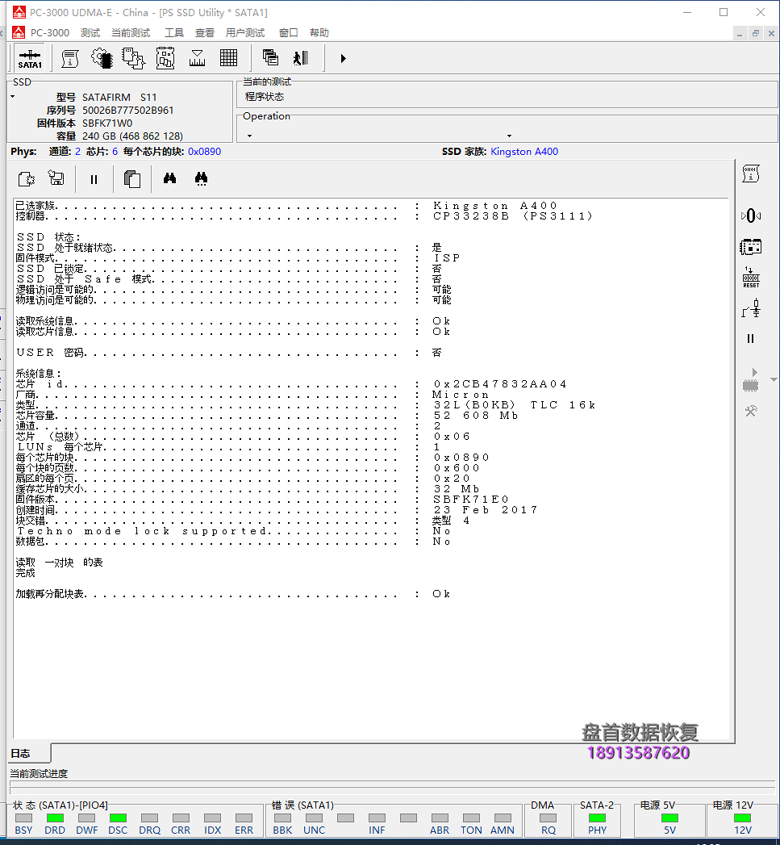780x845 pixels.
Task: Open the 工具 menu
Action: pyautogui.click(x=174, y=33)
